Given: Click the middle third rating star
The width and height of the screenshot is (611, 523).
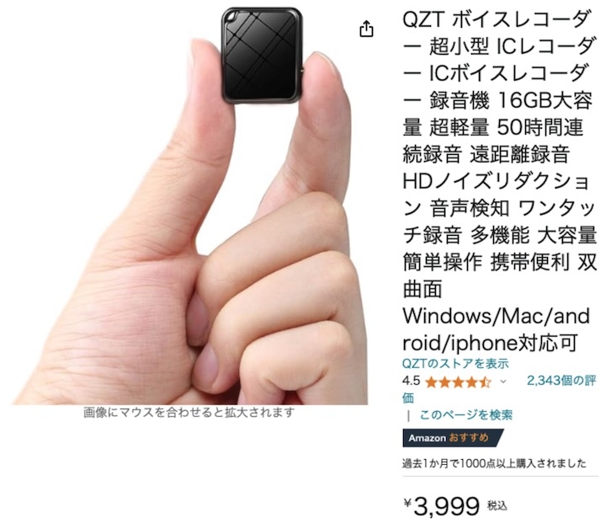Looking at the screenshot, I should click(458, 382).
